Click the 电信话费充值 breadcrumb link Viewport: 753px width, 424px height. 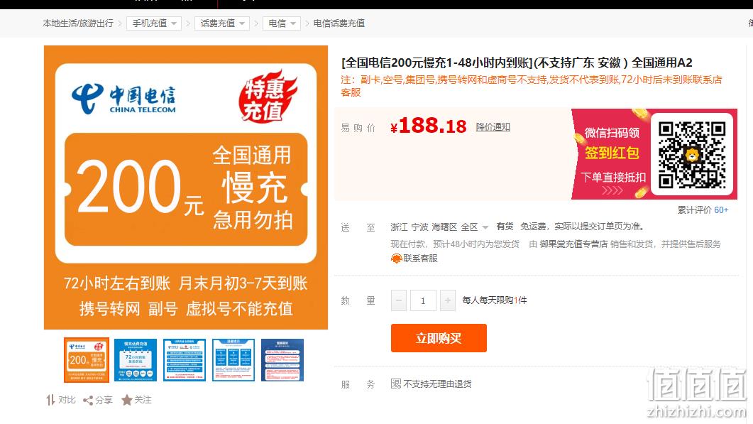pyautogui.click(x=339, y=23)
